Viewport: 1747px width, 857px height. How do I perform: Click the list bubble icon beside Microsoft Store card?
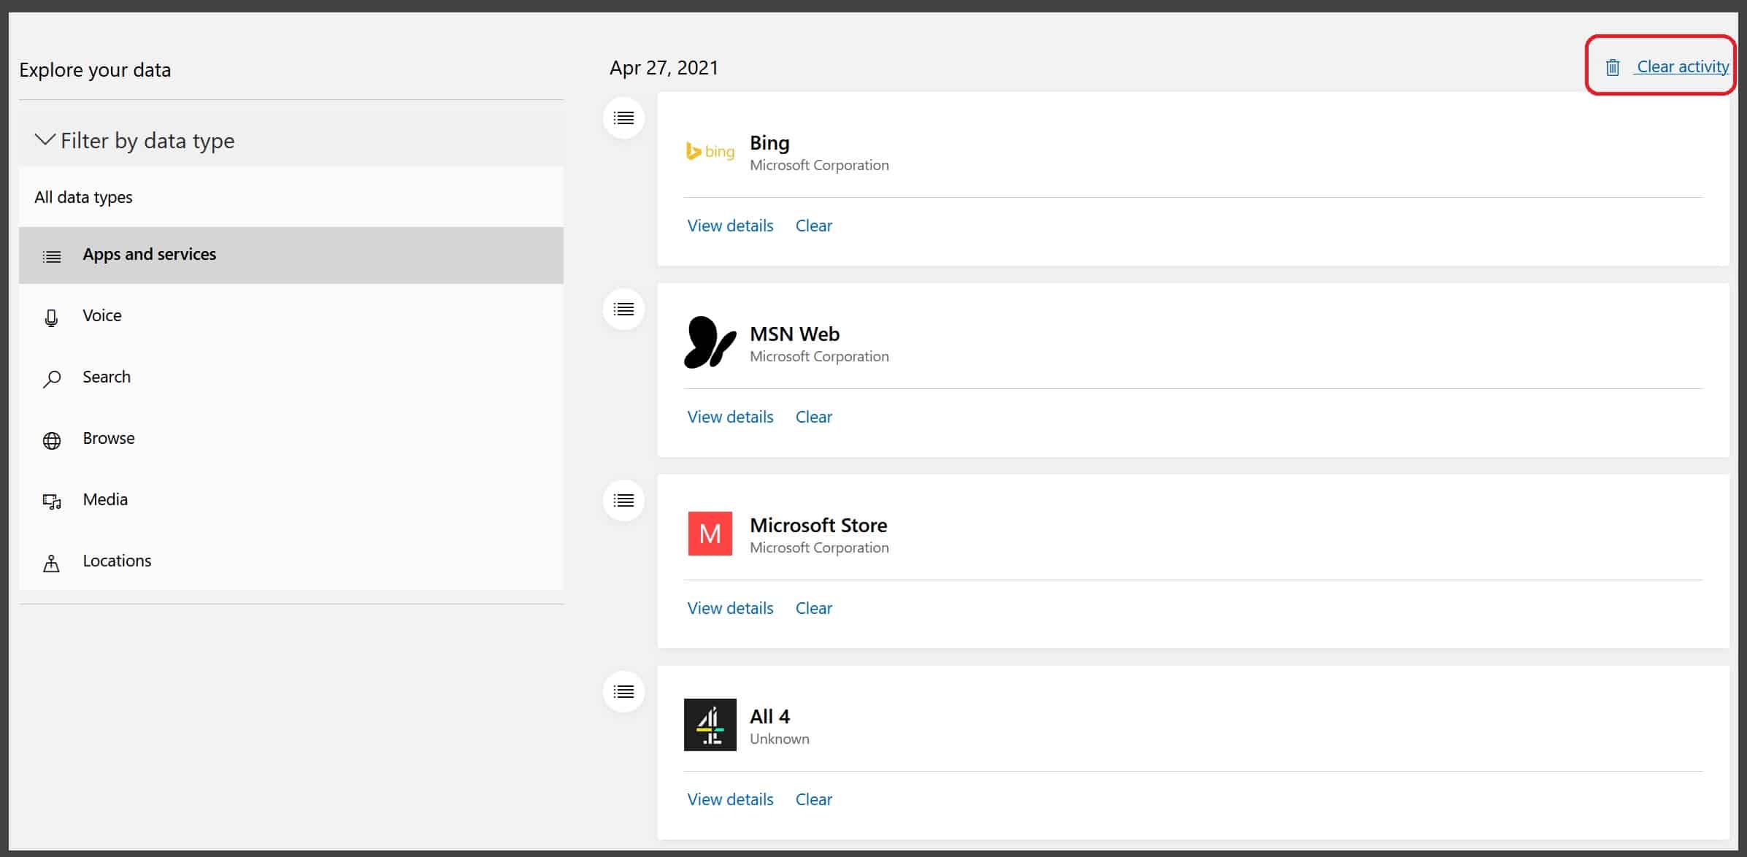click(623, 500)
